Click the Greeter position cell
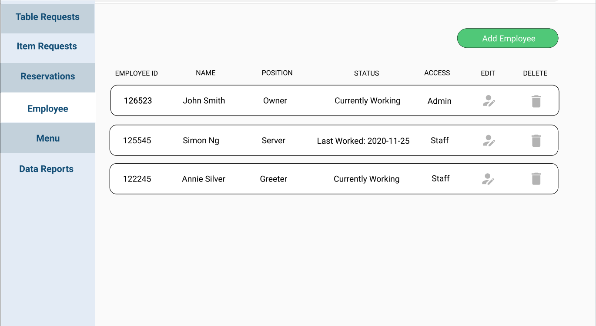Screen dimensions: 596x326 coord(274,179)
